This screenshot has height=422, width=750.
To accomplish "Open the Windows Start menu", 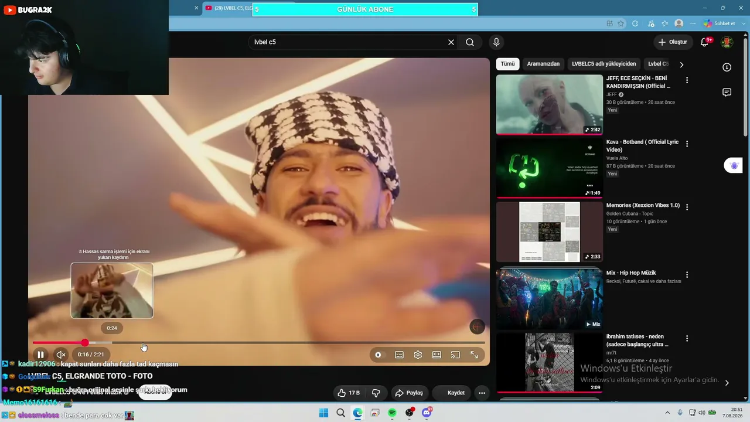I will pyautogui.click(x=323, y=413).
